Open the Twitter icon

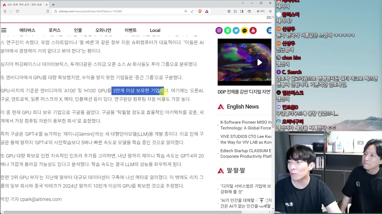[236, 30]
